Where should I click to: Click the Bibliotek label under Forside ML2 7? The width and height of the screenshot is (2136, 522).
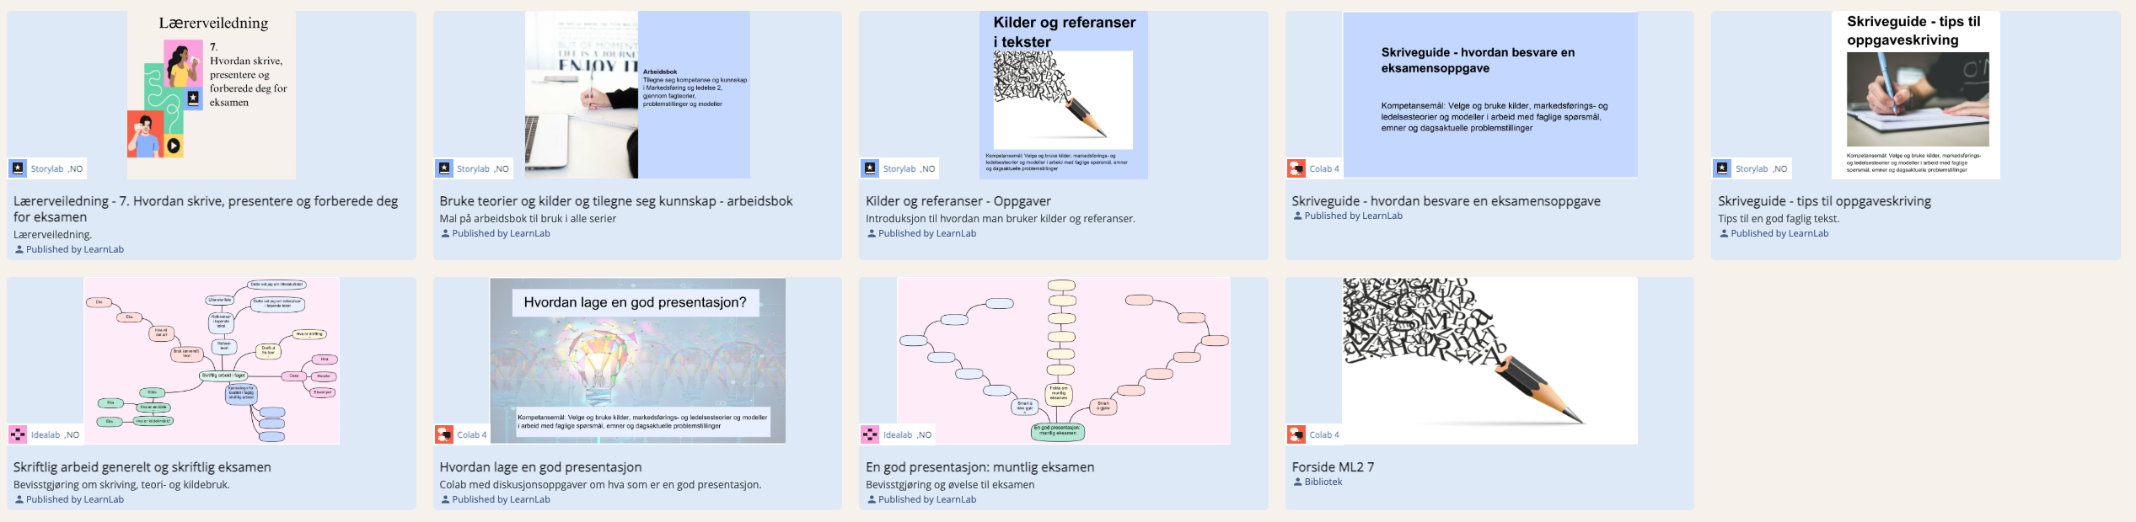tap(1323, 482)
